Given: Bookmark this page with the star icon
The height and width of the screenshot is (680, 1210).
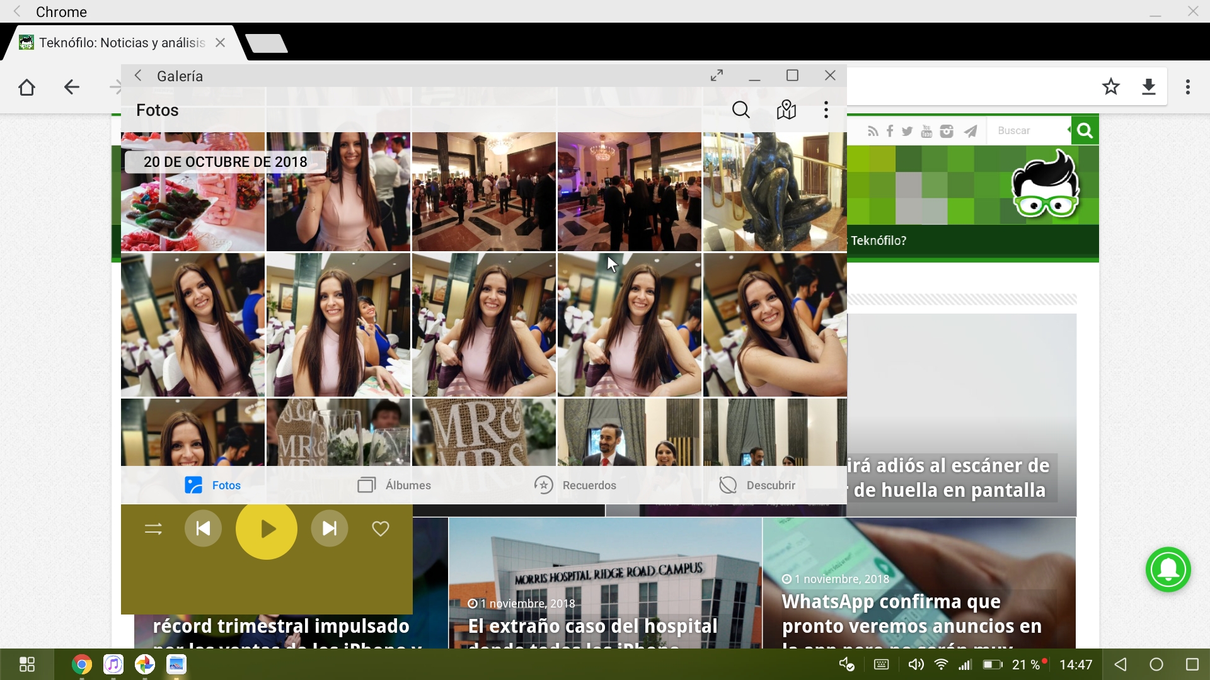Looking at the screenshot, I should (1111, 86).
